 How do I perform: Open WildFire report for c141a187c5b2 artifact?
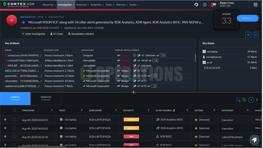click(135, 61)
